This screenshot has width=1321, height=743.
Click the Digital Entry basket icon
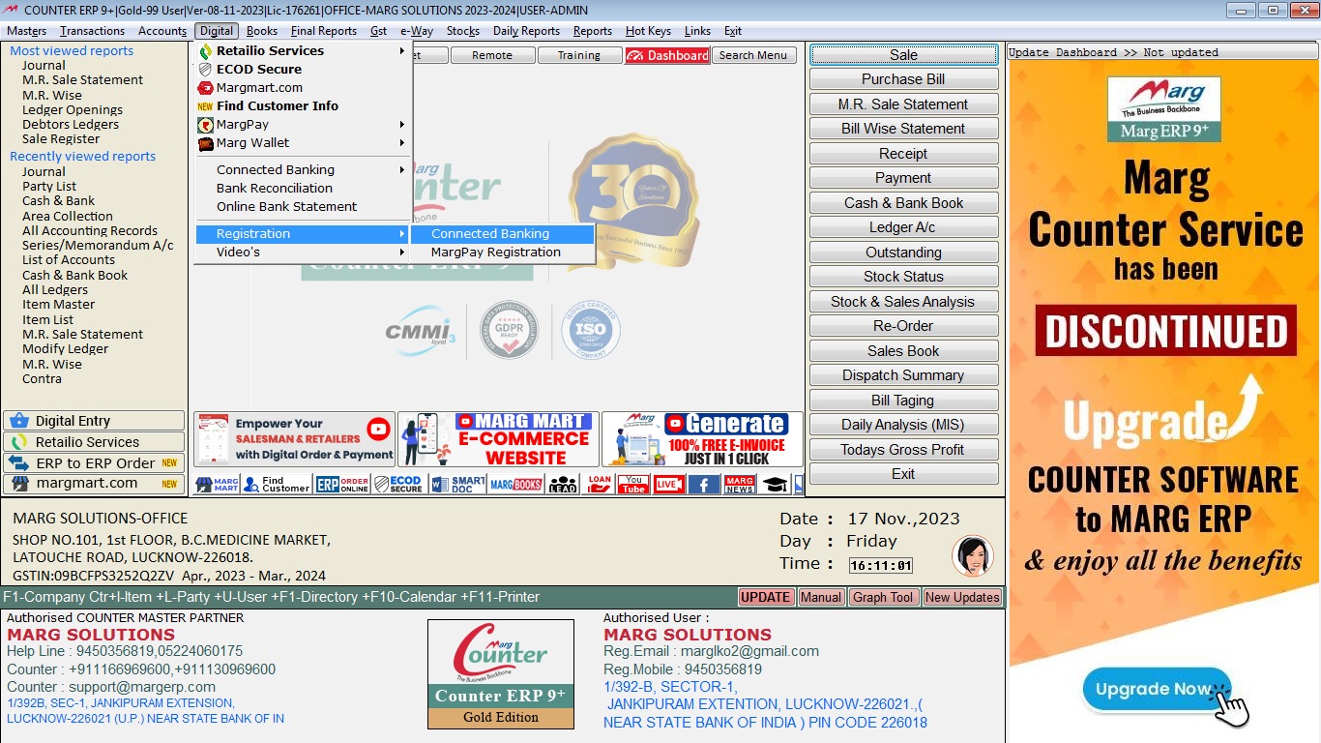tap(18, 421)
